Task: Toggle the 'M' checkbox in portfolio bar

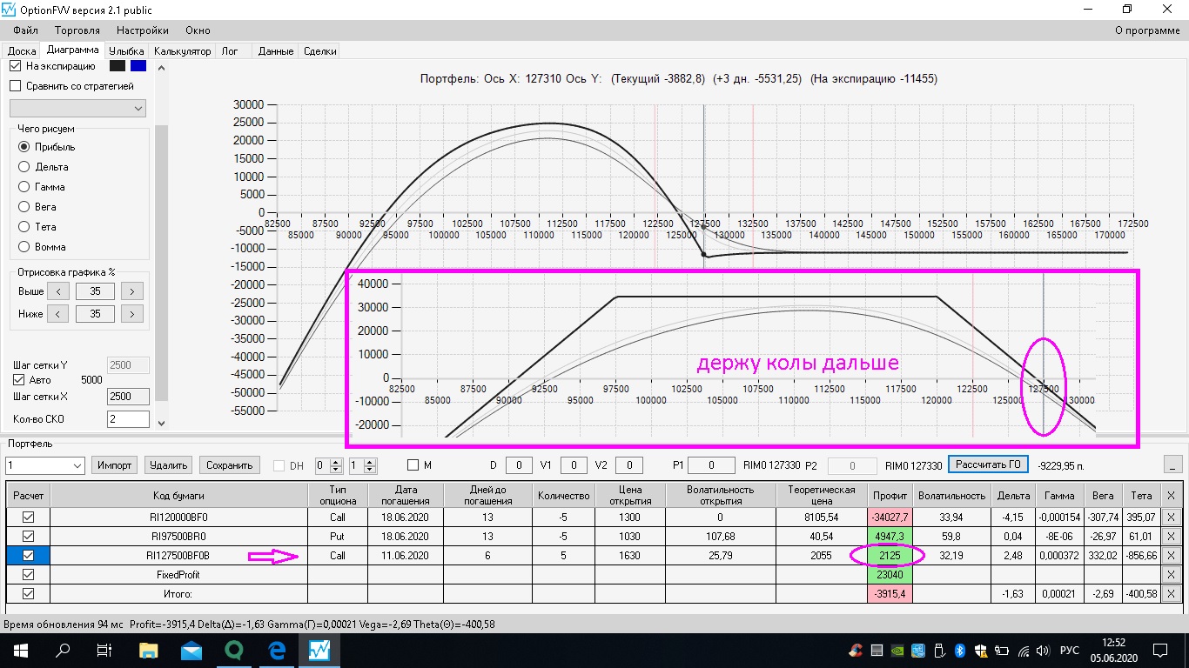Action: (413, 465)
